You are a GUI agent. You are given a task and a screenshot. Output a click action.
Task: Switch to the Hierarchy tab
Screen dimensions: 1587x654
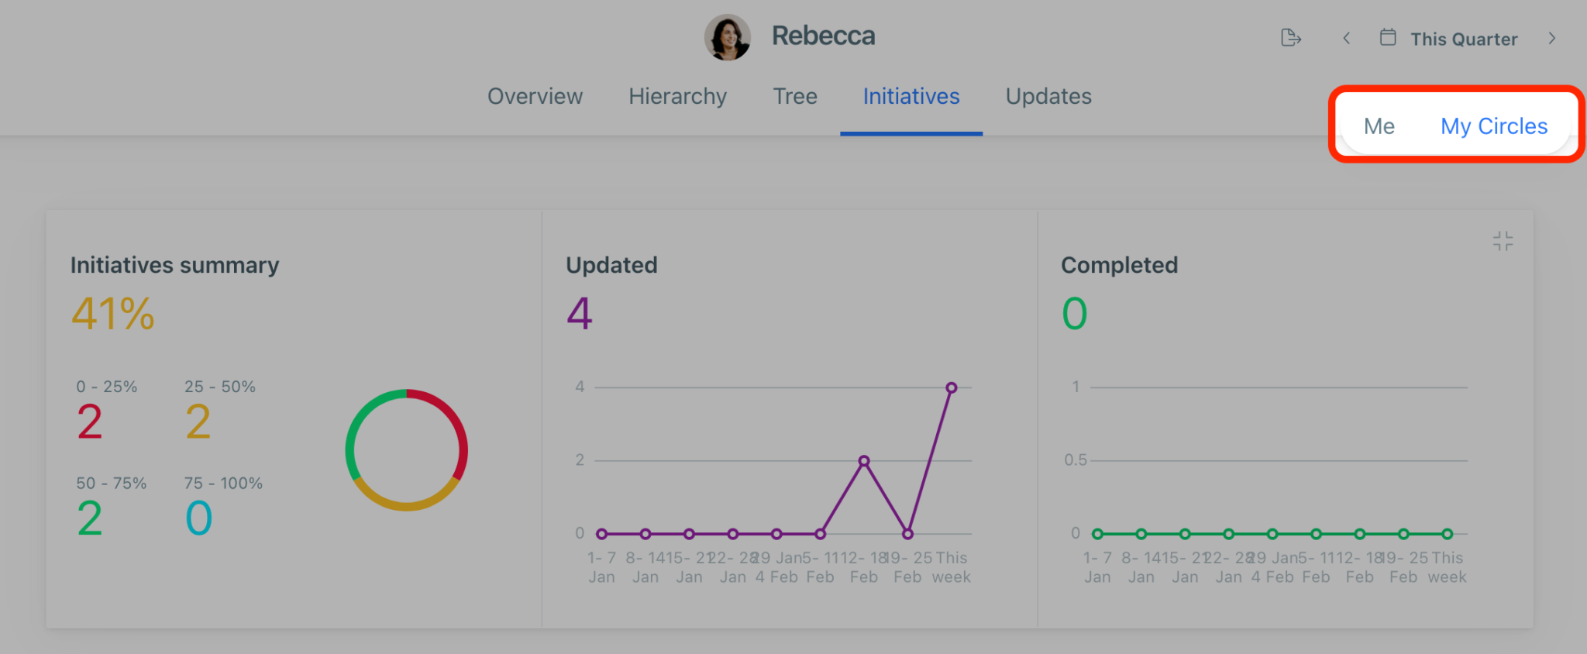click(677, 96)
